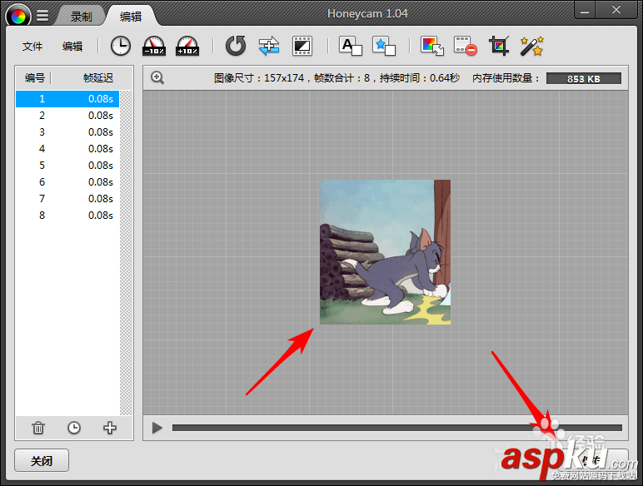Select the crop tool icon
This screenshot has width=643, height=486.
pyautogui.click(x=499, y=46)
